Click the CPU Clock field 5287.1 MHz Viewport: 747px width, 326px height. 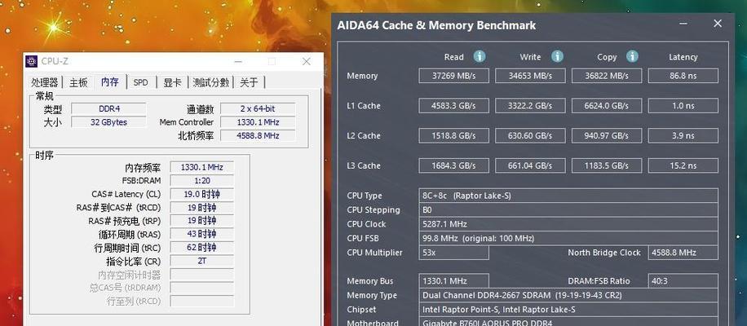568,224
